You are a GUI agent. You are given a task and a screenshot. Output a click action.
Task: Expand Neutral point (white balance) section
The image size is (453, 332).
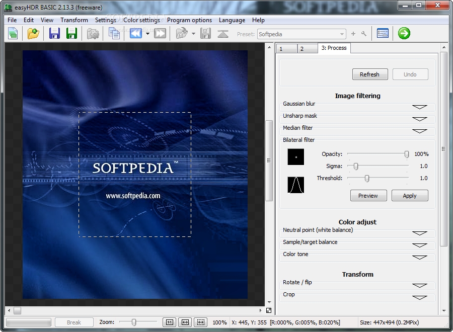click(420, 233)
